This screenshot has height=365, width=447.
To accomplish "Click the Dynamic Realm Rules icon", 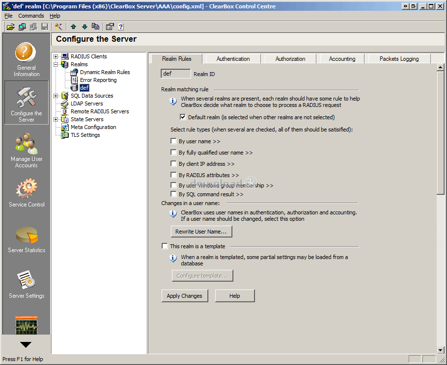I will (74, 72).
